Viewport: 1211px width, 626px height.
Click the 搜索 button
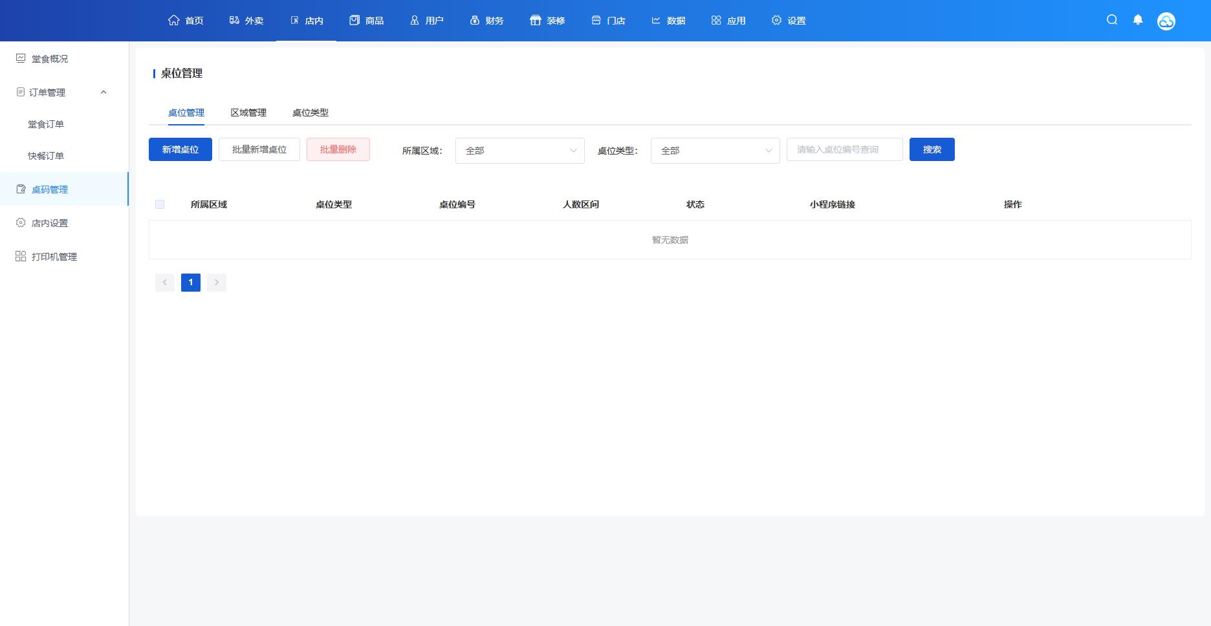pyautogui.click(x=932, y=149)
